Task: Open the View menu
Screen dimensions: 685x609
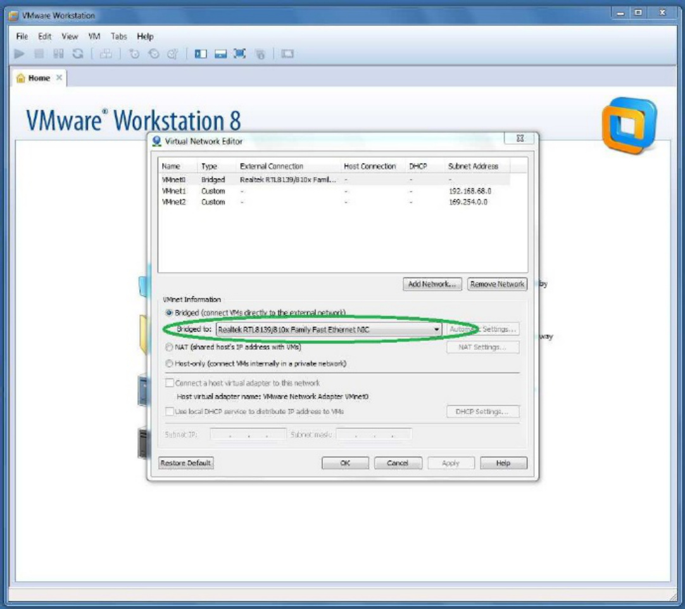Action: point(70,36)
